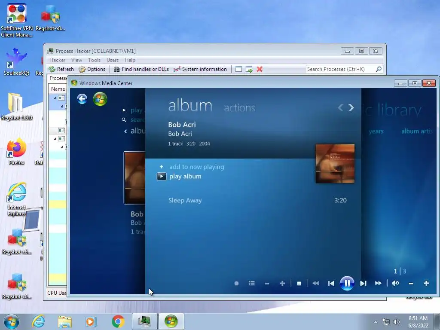Click the record dot button in transport bar
This screenshot has width=440, height=330.
[236, 284]
